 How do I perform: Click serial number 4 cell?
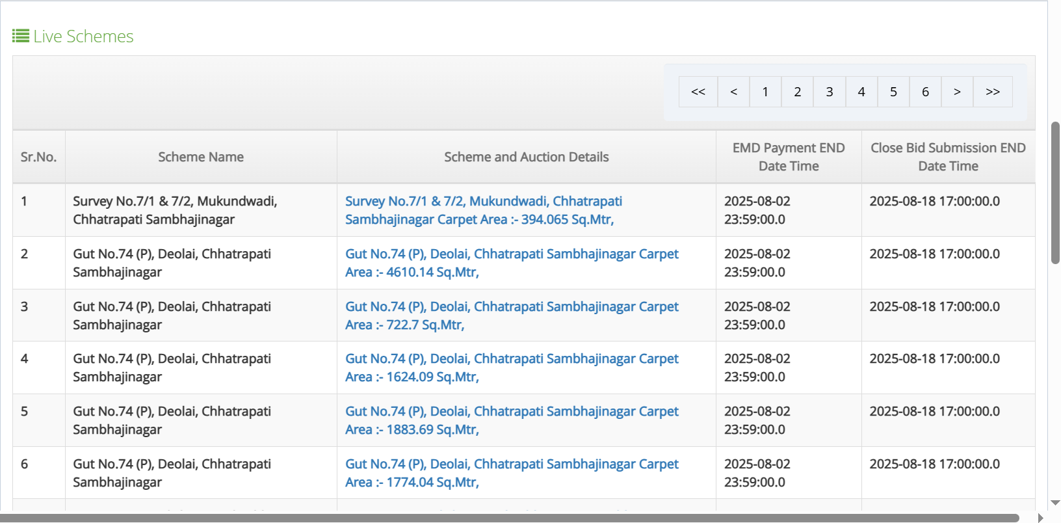38,368
